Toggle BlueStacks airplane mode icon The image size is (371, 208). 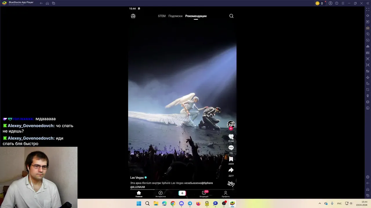tap(368, 77)
